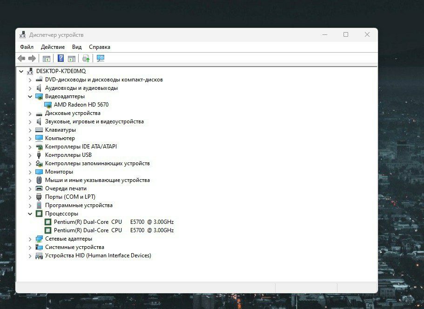Open the show/hide console tree toolbar icon
424x309 pixels.
pos(47,58)
